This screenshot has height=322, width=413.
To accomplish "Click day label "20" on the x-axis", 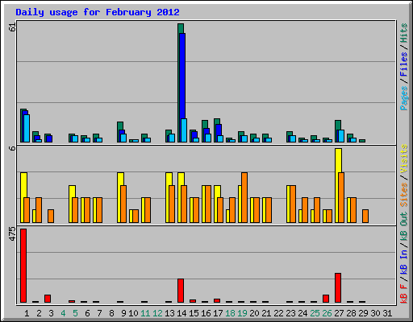I will click(254, 313).
